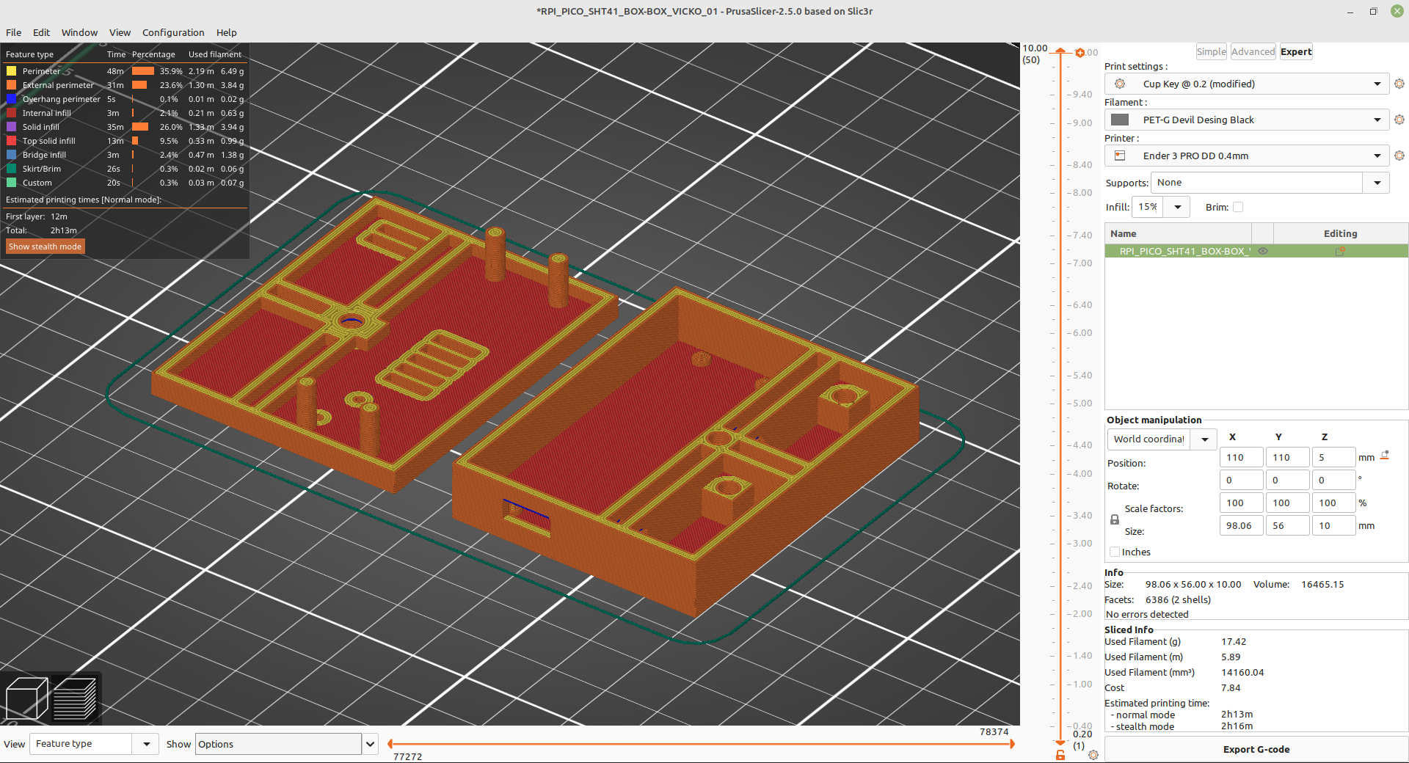Image resolution: width=1409 pixels, height=763 pixels.
Task: Open the Help menu
Action: pos(226,32)
